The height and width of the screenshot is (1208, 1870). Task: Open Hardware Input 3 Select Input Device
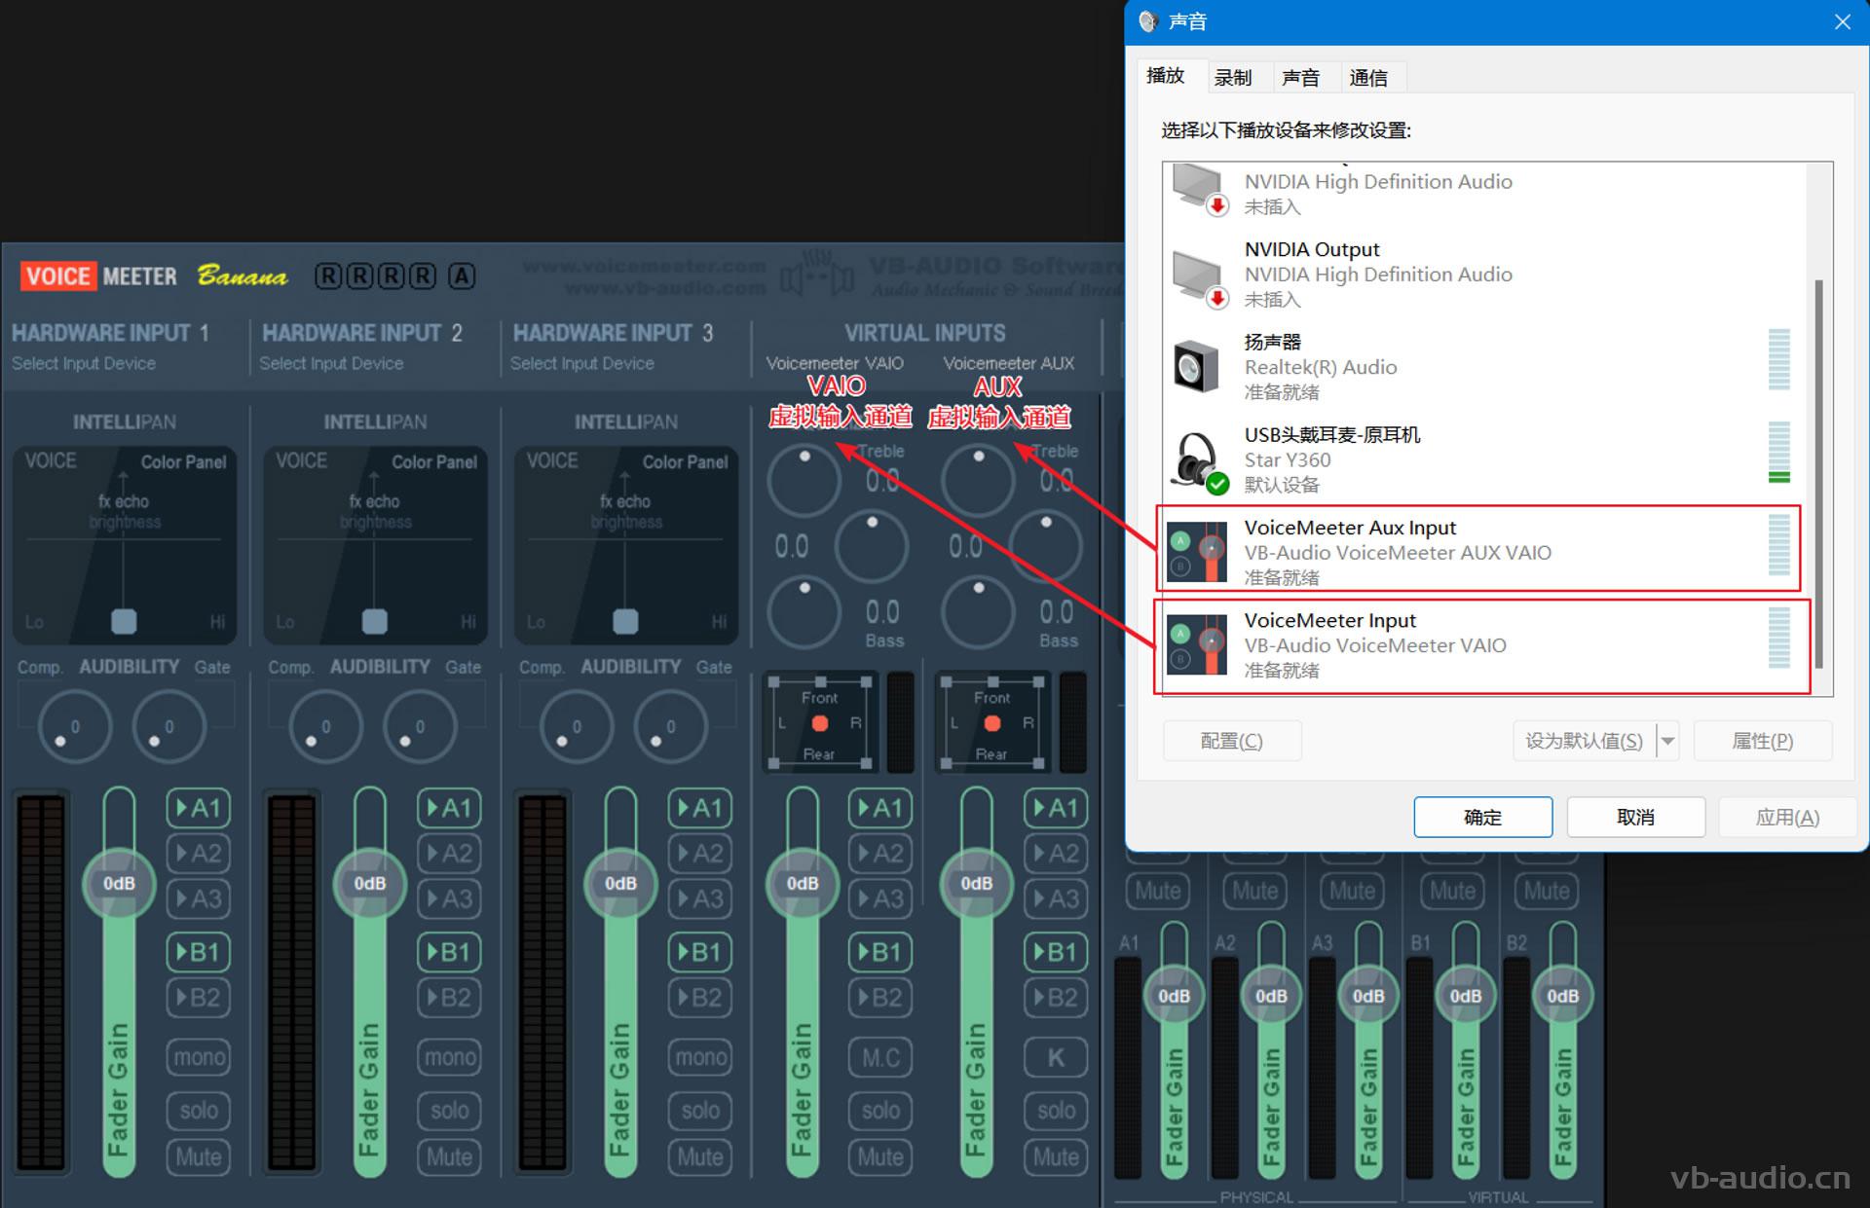[582, 363]
